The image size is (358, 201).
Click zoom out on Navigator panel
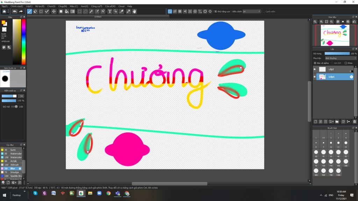click(331, 22)
